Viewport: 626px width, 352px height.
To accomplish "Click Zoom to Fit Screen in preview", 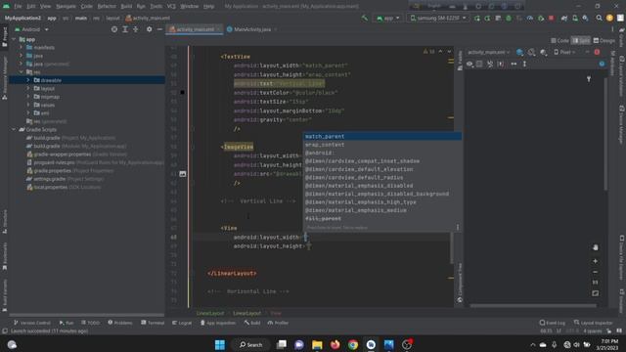I will (x=596, y=293).
